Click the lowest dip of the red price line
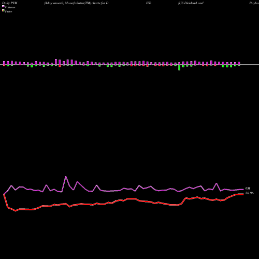The height and width of the screenshot is (259, 259). [16, 211]
